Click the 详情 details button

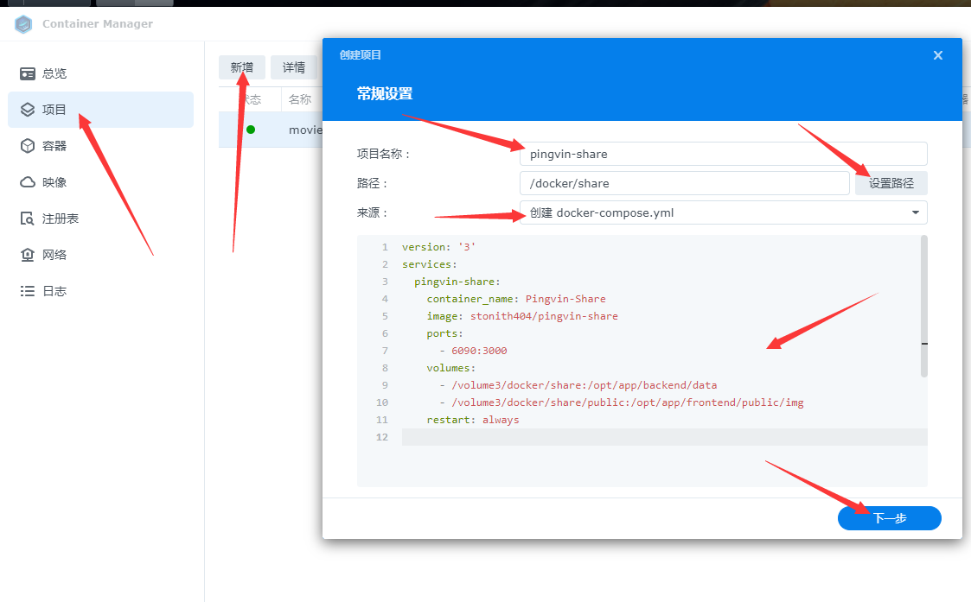click(x=294, y=67)
